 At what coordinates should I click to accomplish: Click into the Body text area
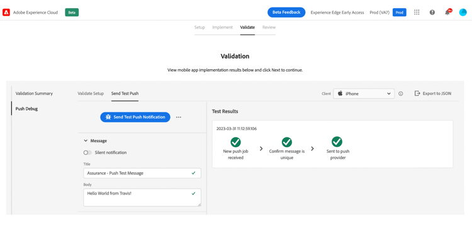pyautogui.click(x=142, y=197)
